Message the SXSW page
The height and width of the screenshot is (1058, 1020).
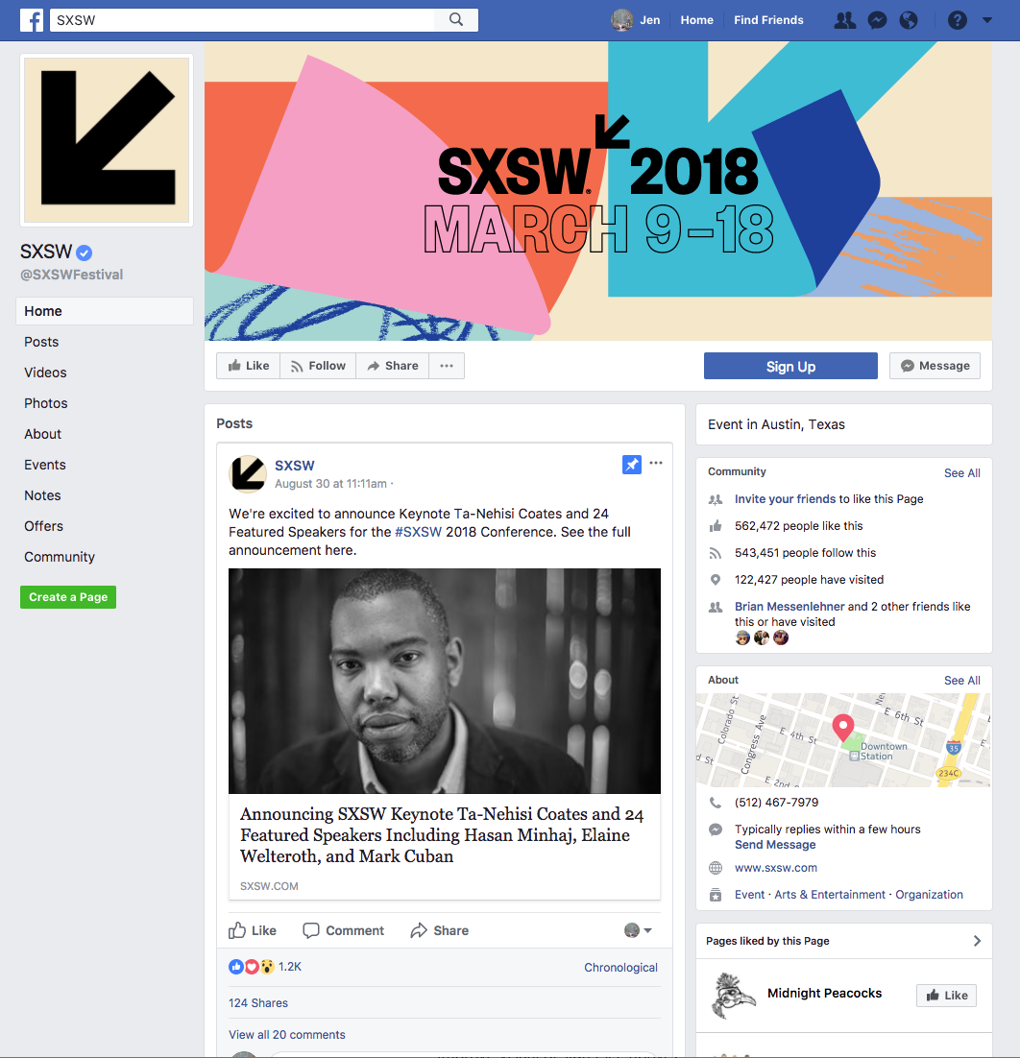click(x=935, y=366)
